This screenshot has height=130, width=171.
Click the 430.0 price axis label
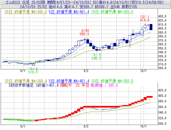click(162, 16)
